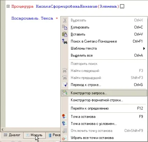Open Конструктор форматной строки...
Viewport: 148px width, 142px height.
[x=104, y=100]
